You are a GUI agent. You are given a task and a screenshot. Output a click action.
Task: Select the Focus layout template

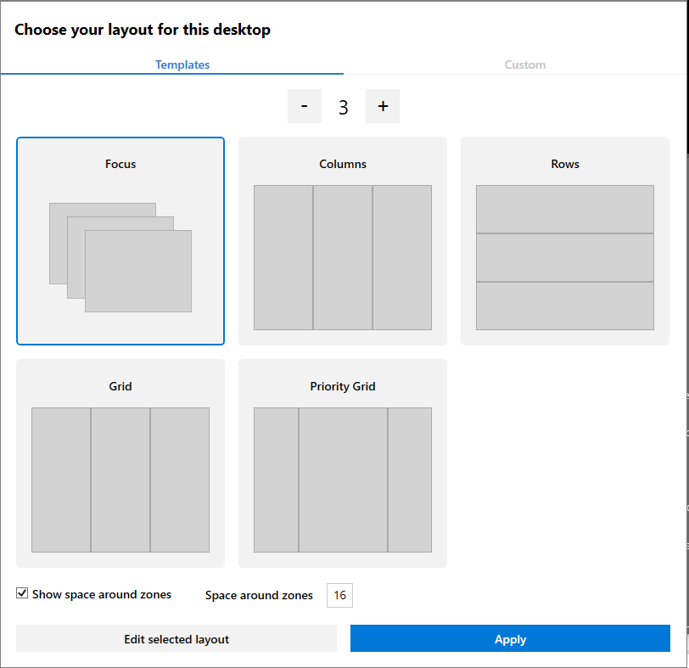point(120,241)
